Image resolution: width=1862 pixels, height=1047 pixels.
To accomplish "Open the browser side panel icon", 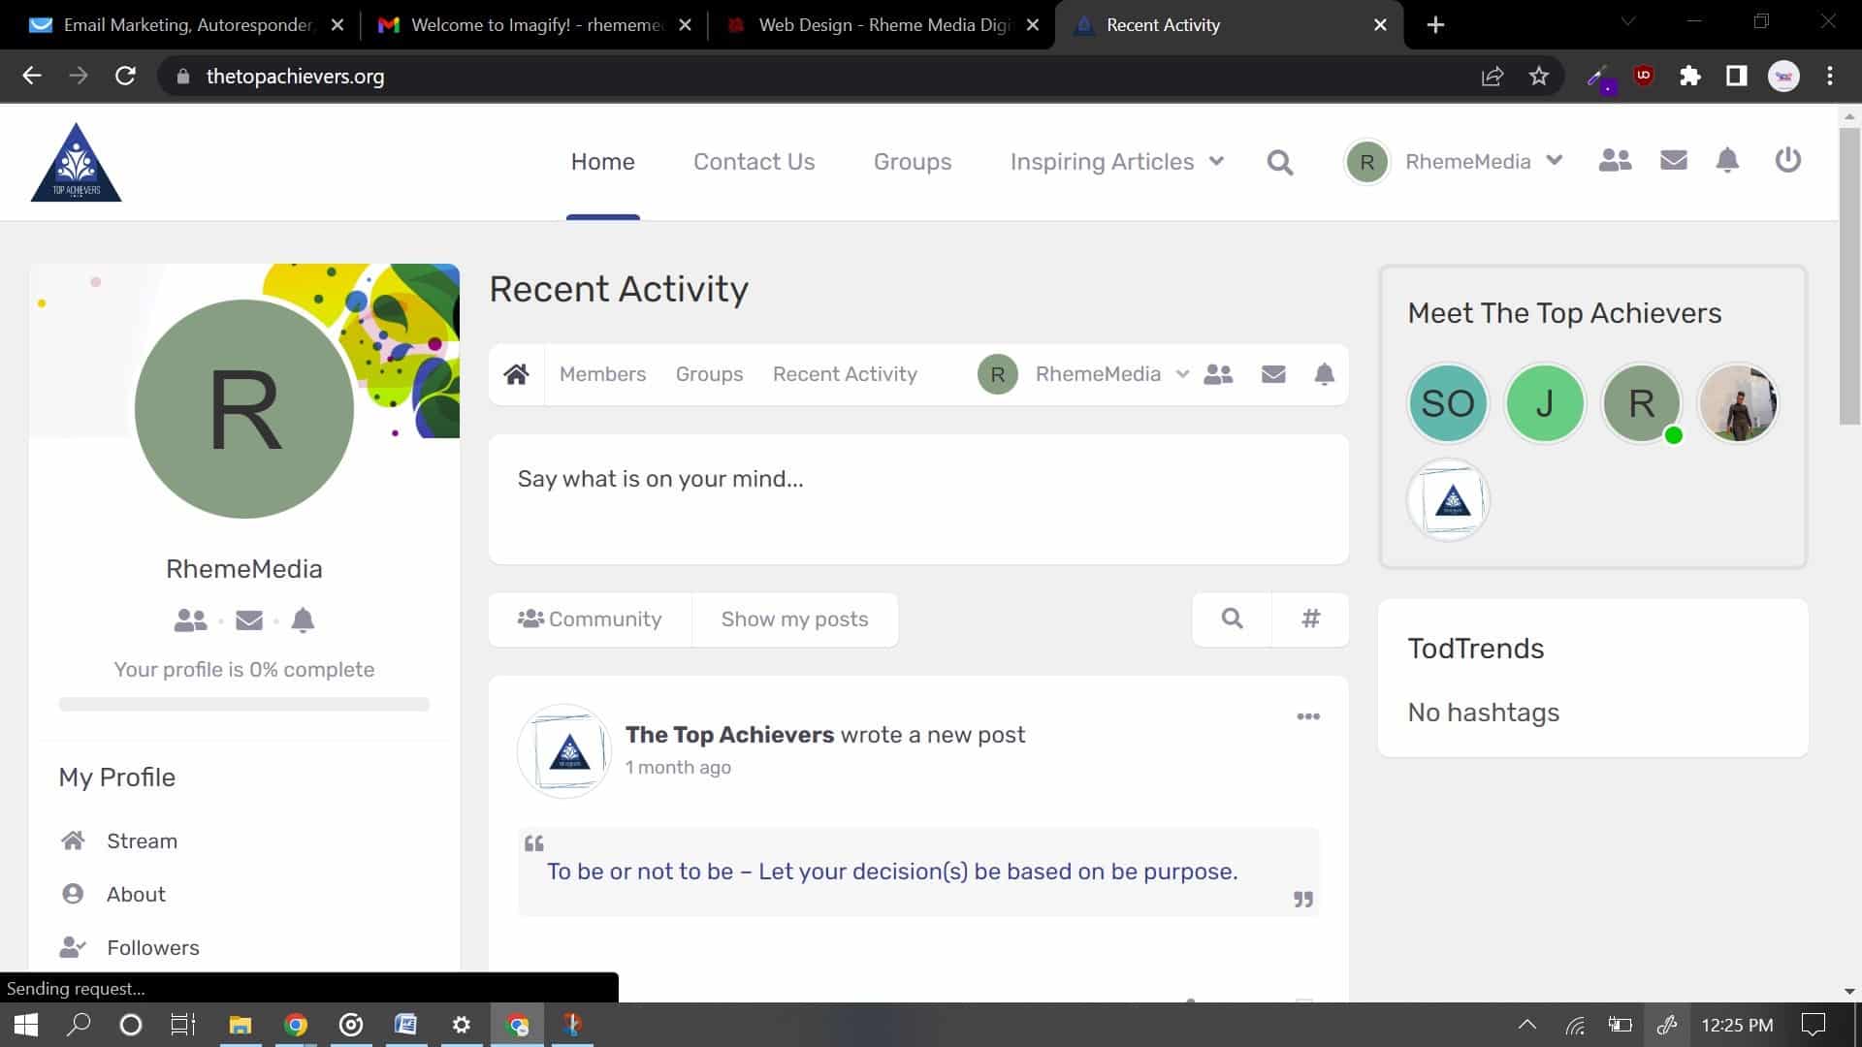I will click(x=1736, y=77).
